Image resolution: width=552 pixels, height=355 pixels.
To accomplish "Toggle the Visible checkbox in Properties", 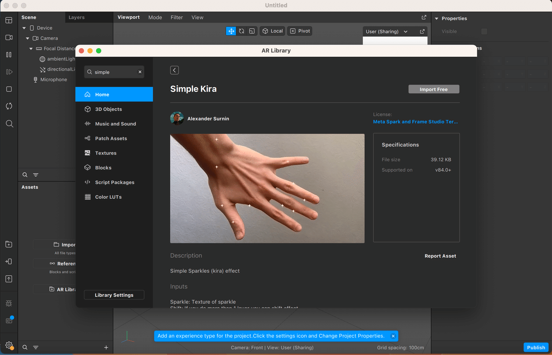I will coord(484,31).
